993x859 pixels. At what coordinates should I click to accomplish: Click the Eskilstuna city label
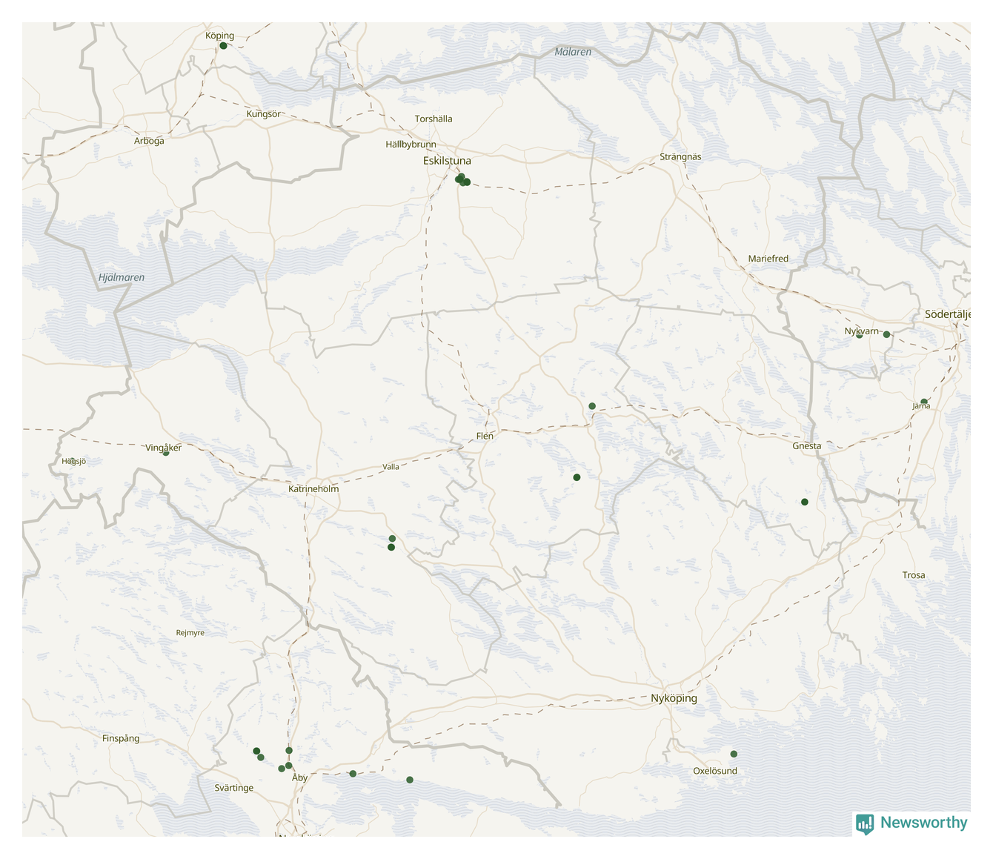tap(447, 161)
